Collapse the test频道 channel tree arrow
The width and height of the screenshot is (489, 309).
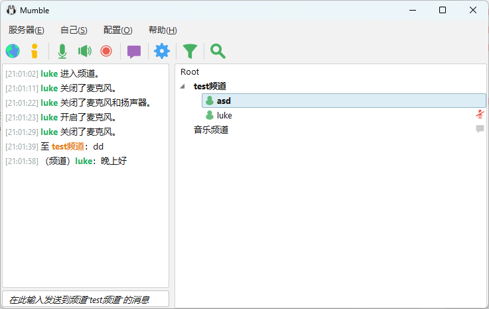(182, 87)
